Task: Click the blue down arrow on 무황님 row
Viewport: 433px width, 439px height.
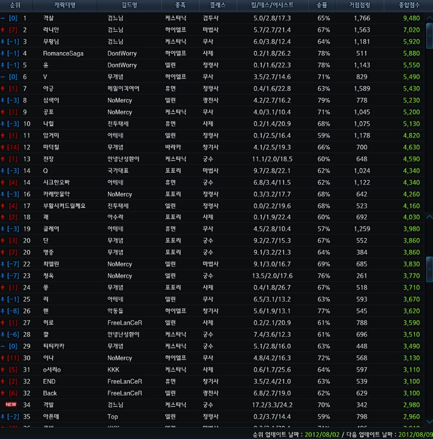Action: (4, 42)
